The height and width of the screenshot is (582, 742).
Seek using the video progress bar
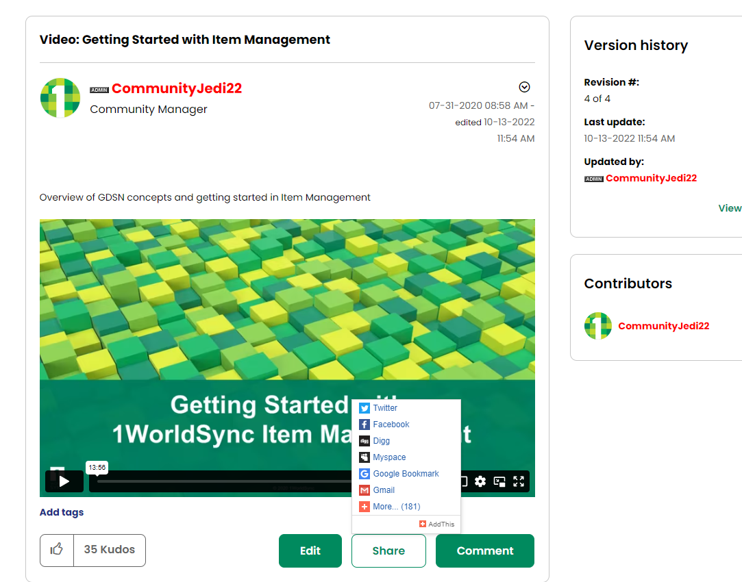pos(206,483)
